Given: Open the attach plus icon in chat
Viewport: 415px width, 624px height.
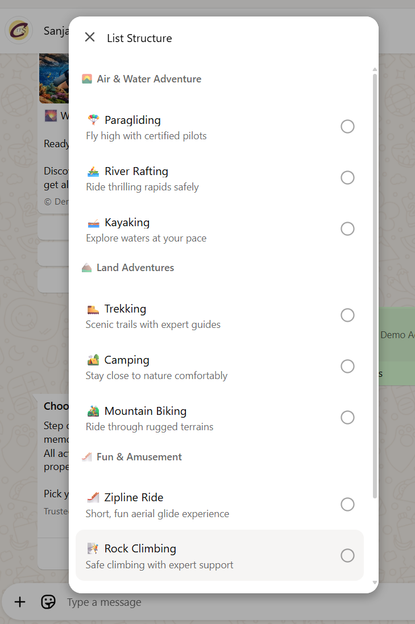Looking at the screenshot, I should coord(20,602).
